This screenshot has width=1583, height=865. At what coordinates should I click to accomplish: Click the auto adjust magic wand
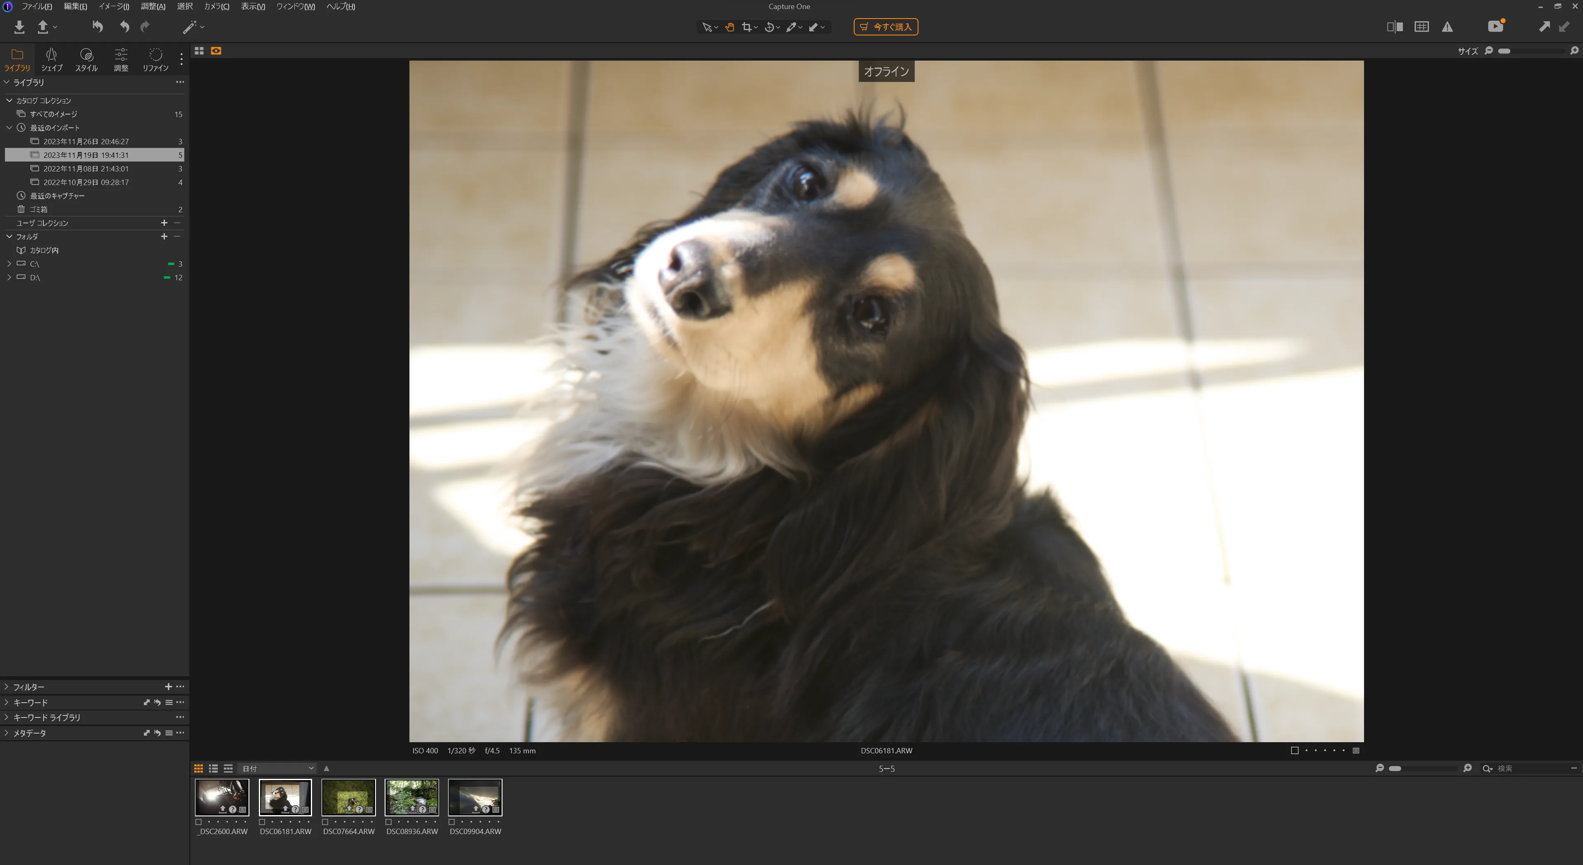(189, 26)
